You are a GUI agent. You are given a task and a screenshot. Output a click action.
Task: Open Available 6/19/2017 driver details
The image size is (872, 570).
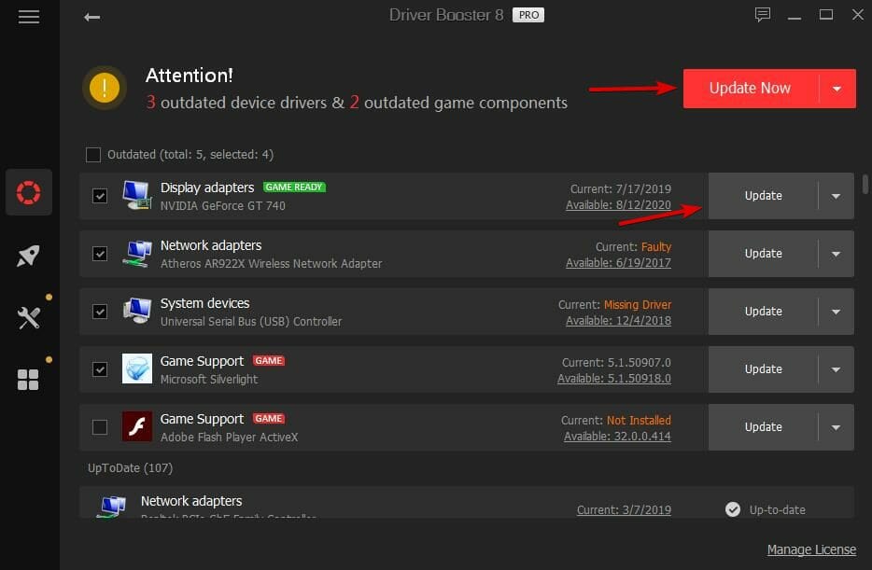tap(618, 263)
